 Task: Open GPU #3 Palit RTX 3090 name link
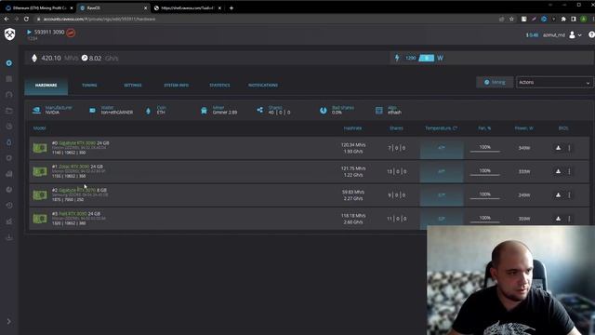[73, 214]
